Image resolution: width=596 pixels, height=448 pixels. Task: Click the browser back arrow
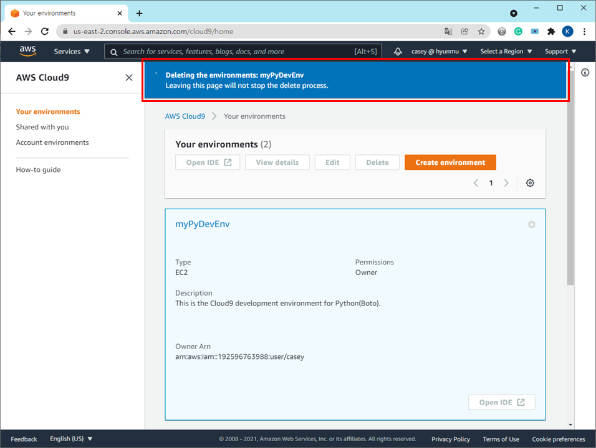[x=12, y=32]
